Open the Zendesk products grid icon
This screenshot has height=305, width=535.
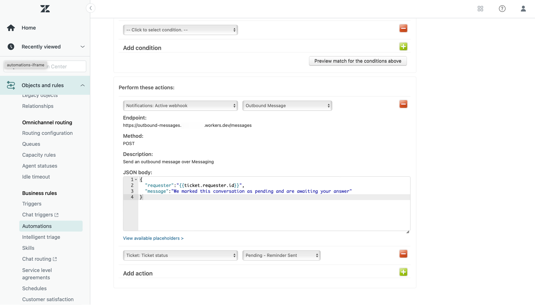pyautogui.click(x=480, y=9)
